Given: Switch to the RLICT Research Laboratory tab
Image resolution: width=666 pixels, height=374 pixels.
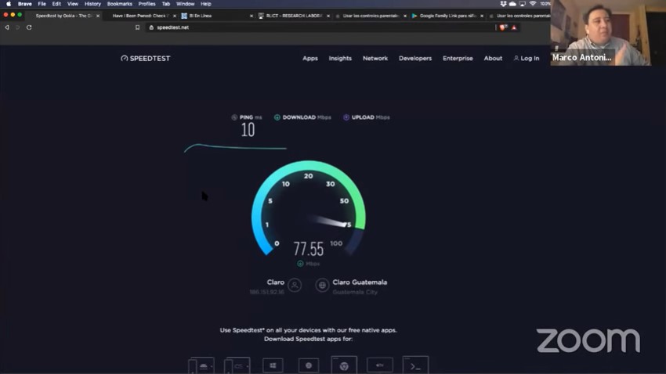Looking at the screenshot, I should (294, 16).
